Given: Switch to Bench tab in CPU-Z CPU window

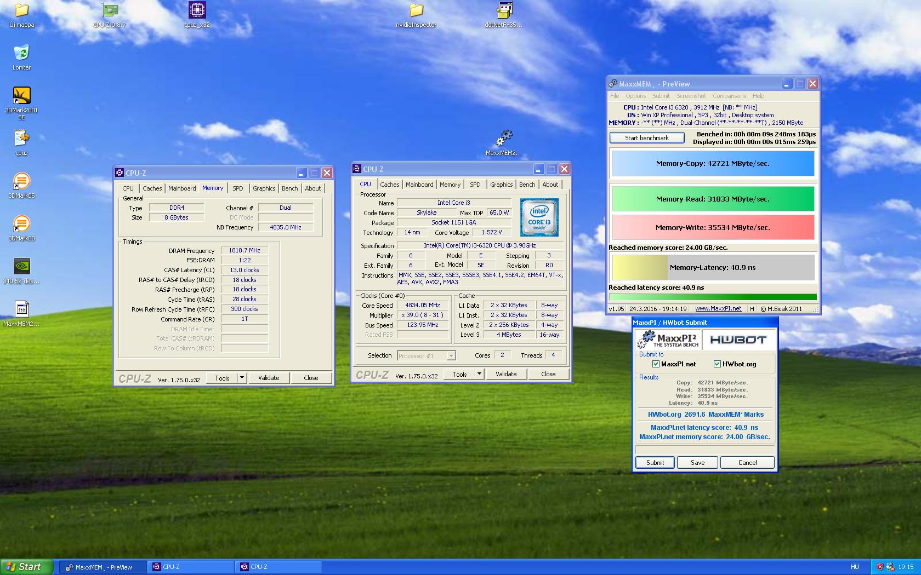Looking at the screenshot, I should 527,185.
